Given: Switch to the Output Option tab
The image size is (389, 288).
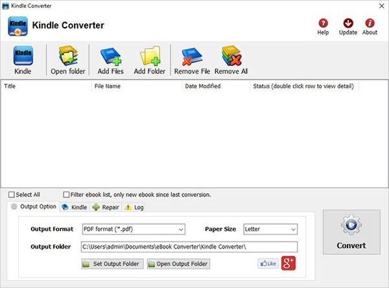Looking at the screenshot, I should [34, 206].
